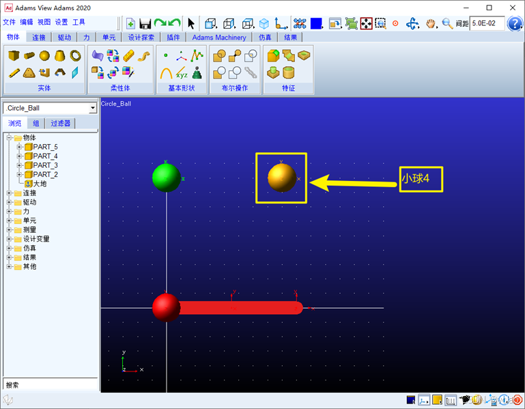The width and height of the screenshot is (525, 409).
Task: Apply the Hole feature tool
Action: tap(289, 72)
